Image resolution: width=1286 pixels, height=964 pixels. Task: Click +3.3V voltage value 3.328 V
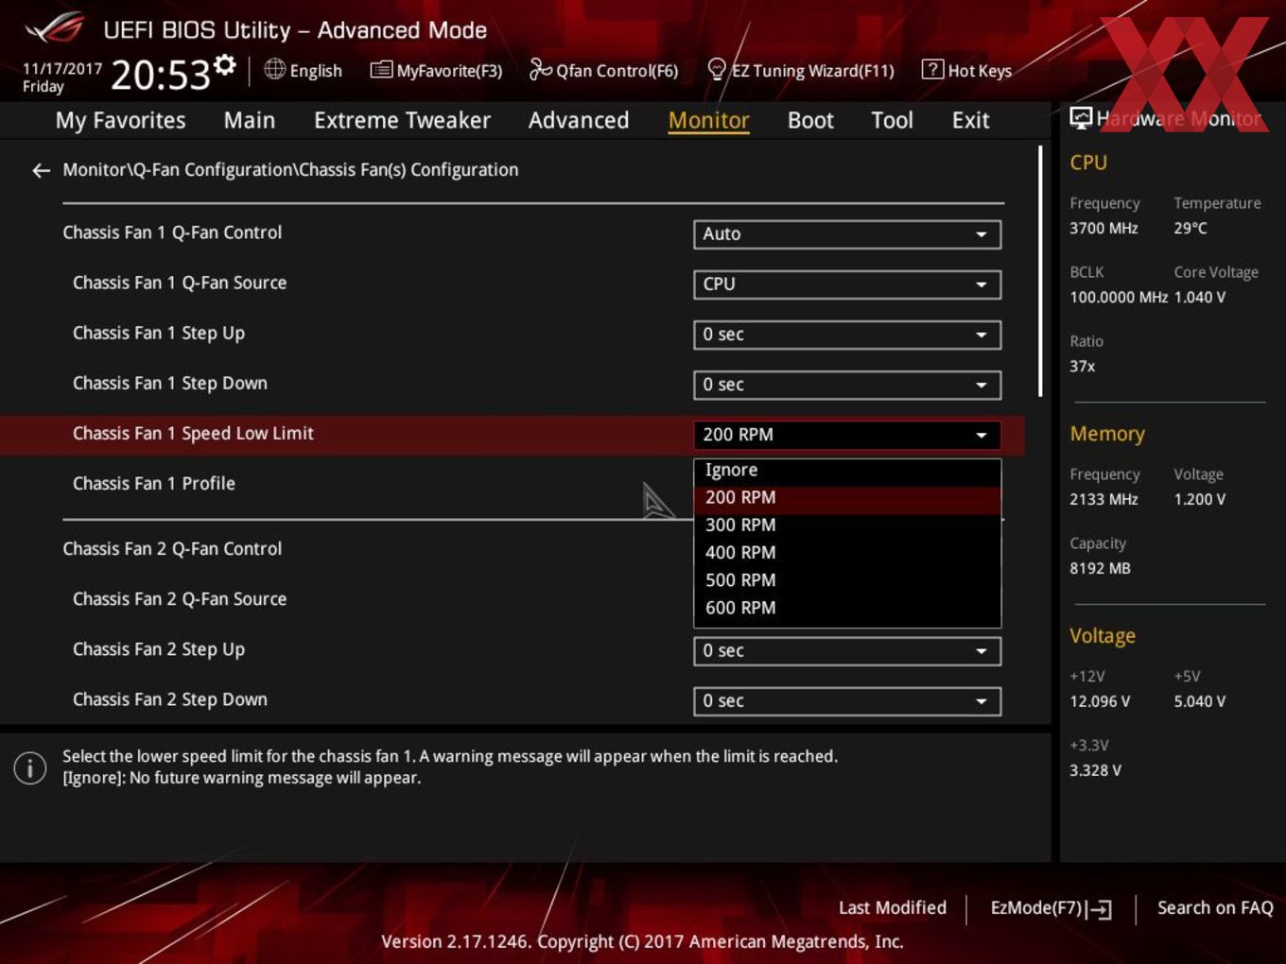1095,771
